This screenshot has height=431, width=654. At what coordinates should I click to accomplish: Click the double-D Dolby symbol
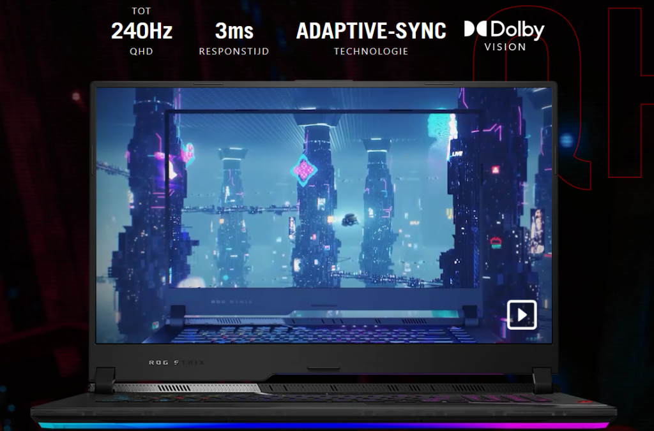click(476, 29)
